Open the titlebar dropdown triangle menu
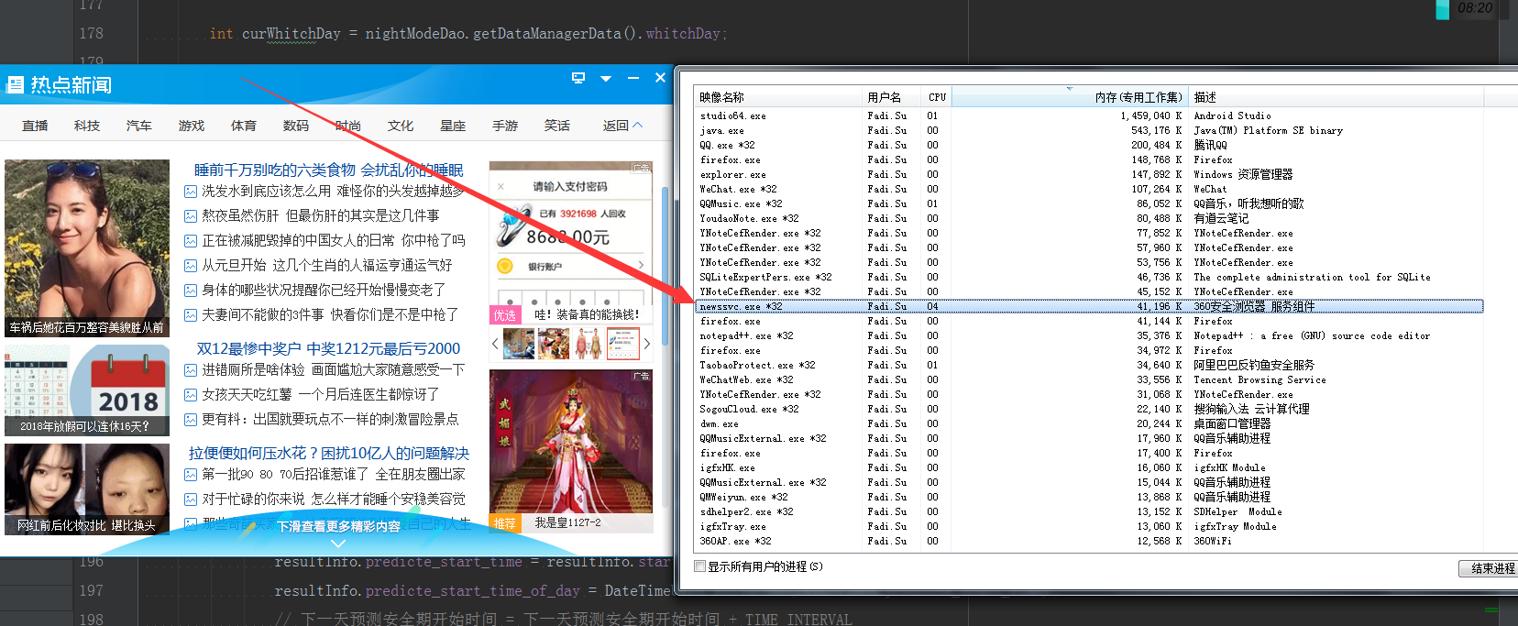 click(x=606, y=79)
